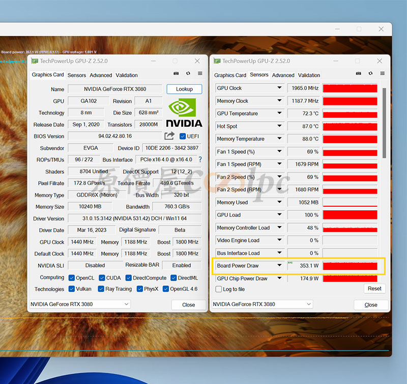The width and height of the screenshot is (407, 384).
Task: Open the hamburger menu in Sensors window
Action: (x=383, y=73)
